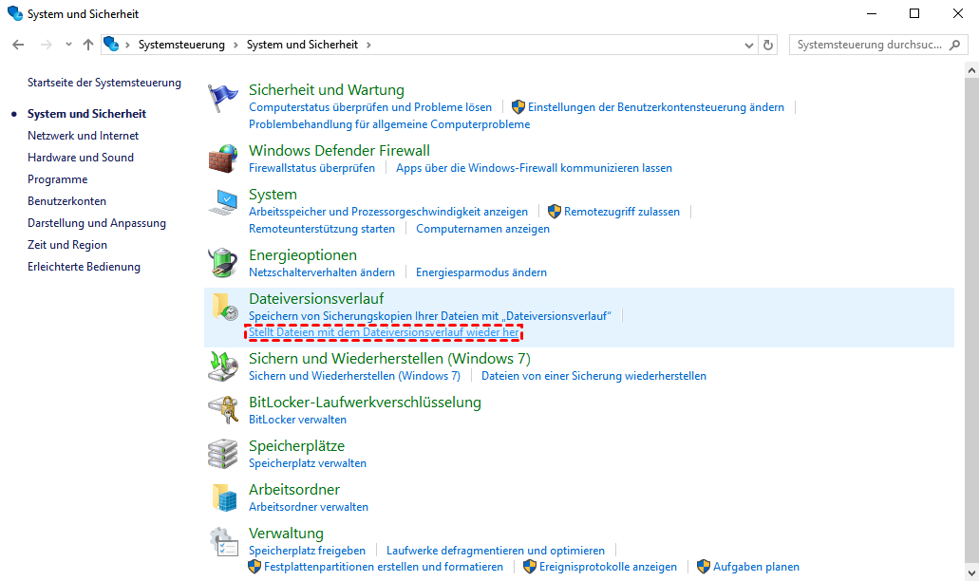This screenshot has height=581, width=979.
Task: Open the Arbeitsordner blue folder icon
Action: coord(223,497)
